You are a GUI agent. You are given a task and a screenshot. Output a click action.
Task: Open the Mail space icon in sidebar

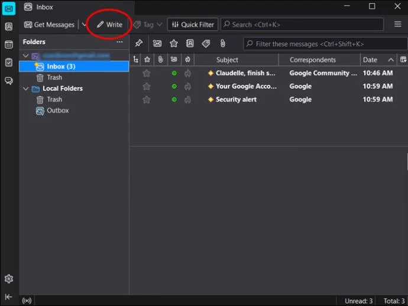coord(9,9)
